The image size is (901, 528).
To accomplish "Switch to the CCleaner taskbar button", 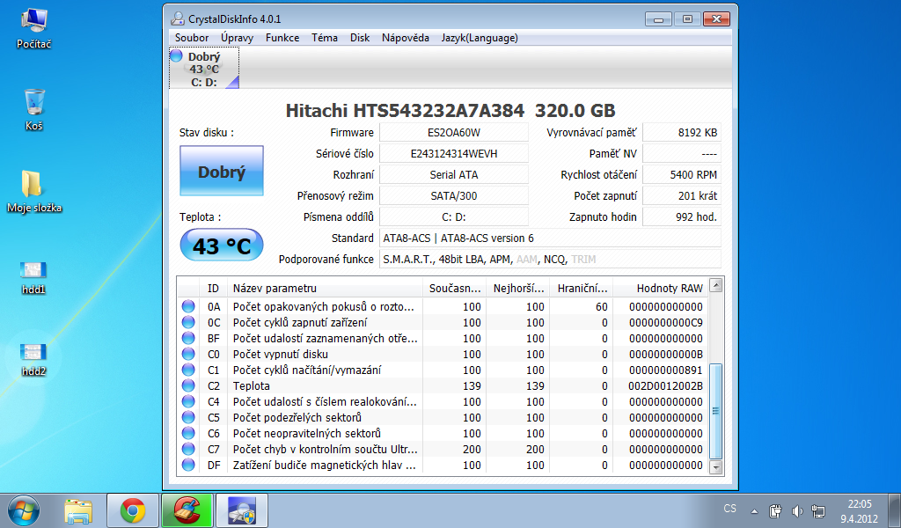I will 187,510.
